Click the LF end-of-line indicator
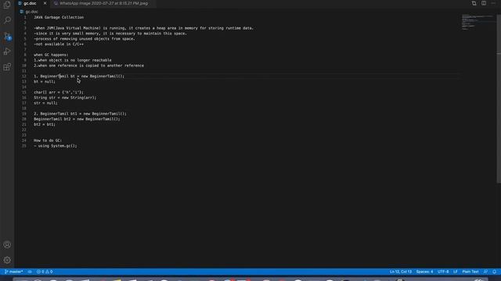Image resolution: width=501 pixels, height=281 pixels. tap(456, 272)
